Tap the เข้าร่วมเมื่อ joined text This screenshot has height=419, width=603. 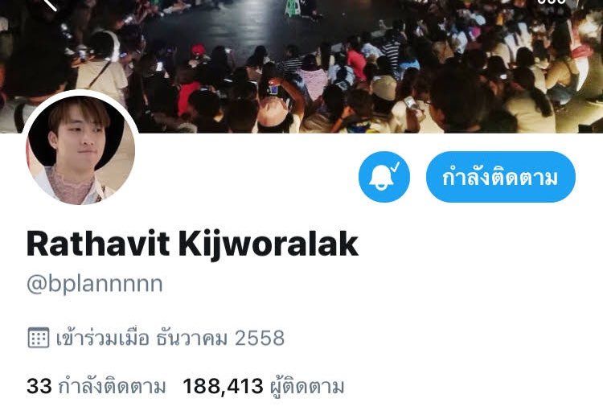(x=102, y=339)
